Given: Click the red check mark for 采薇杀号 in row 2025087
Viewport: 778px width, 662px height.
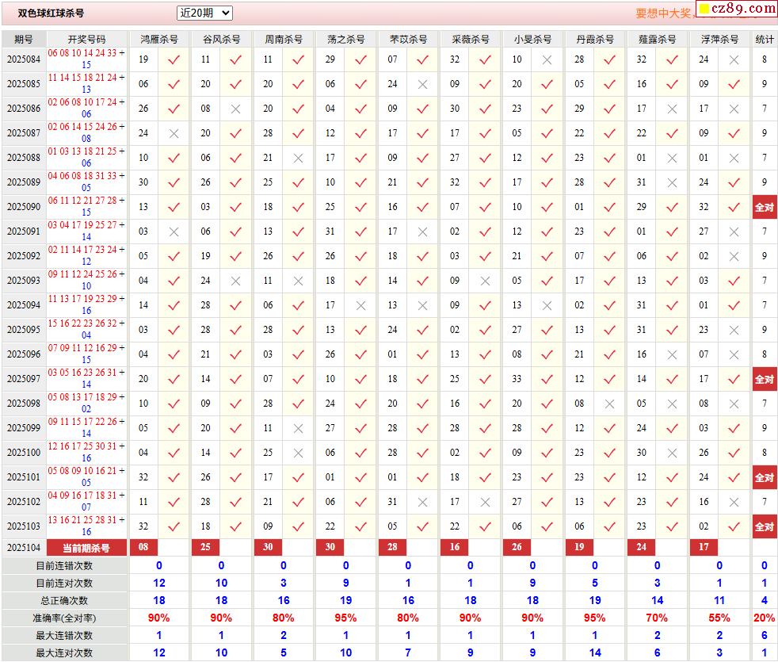Looking at the screenshot, I should [x=485, y=133].
